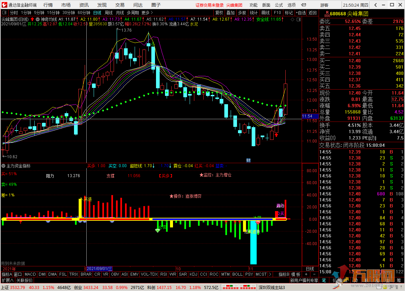This screenshot has height=291, width=405.
Task: Click the diamond icon above the price axis
Action: pos(292,20)
